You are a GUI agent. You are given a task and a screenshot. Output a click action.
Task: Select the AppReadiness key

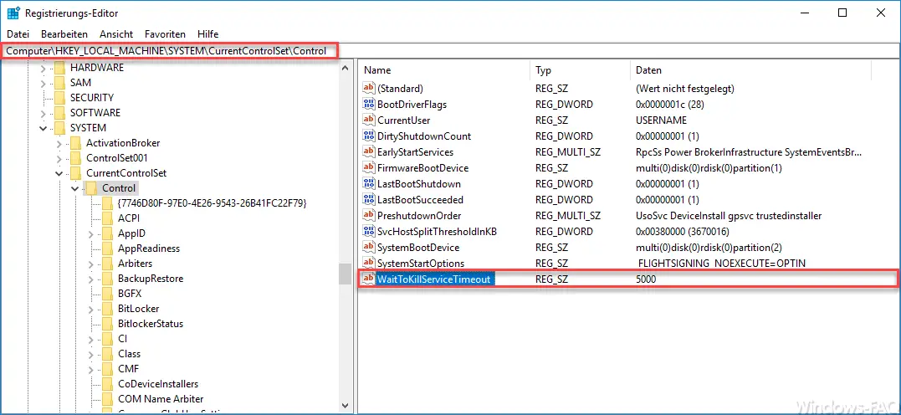coord(149,248)
